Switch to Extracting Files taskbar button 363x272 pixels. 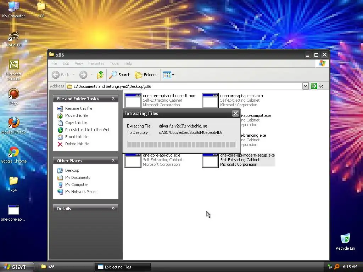122,267
